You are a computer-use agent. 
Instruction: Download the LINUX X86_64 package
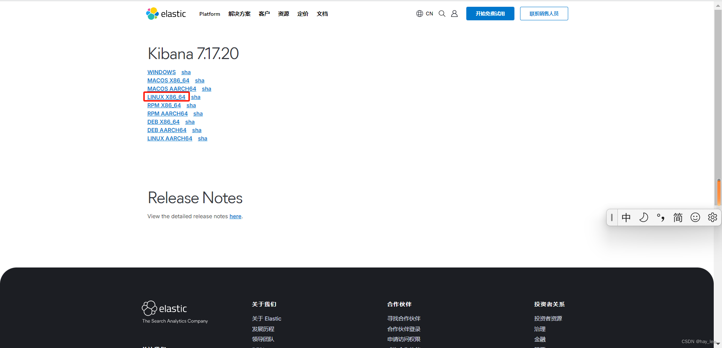click(167, 97)
